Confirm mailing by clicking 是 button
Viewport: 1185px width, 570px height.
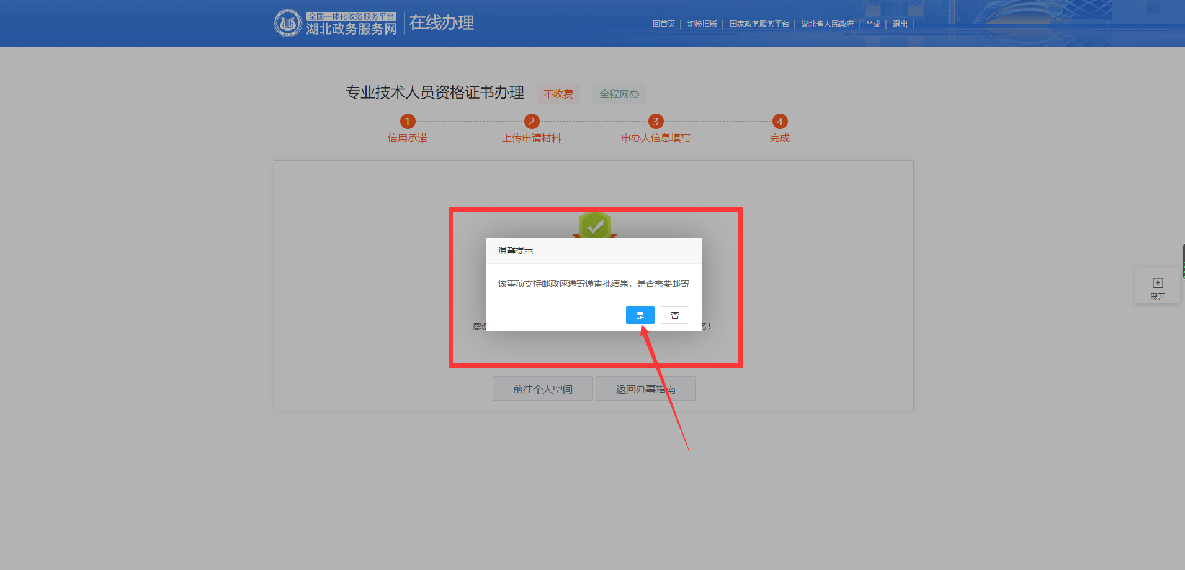click(640, 316)
